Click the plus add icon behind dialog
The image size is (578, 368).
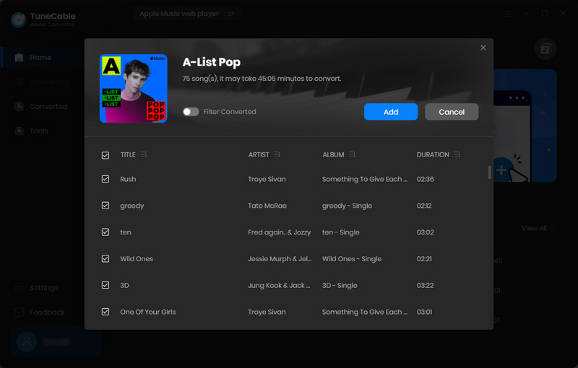click(501, 170)
